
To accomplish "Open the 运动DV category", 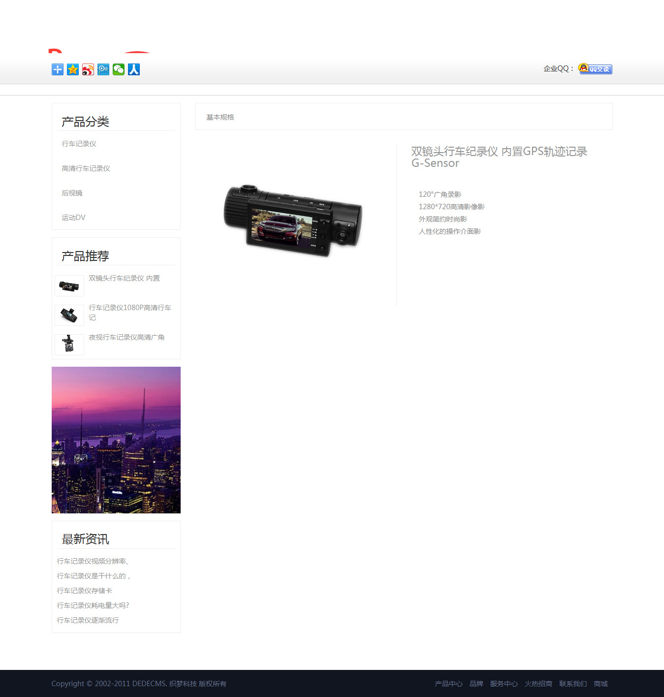I will [73, 218].
